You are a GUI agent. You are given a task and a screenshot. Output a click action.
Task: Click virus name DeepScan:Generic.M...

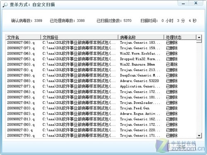140,75
